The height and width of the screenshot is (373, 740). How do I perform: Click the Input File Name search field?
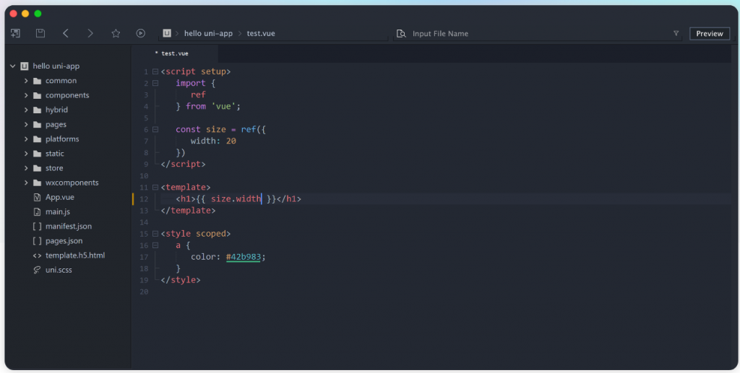click(538, 33)
